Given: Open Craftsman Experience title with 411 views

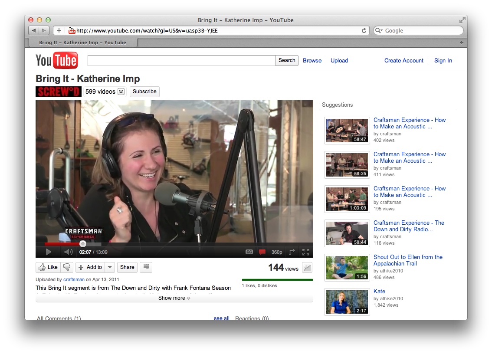Looking at the screenshot, I should [x=410, y=157].
